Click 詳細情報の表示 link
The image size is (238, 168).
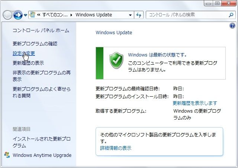(116, 148)
